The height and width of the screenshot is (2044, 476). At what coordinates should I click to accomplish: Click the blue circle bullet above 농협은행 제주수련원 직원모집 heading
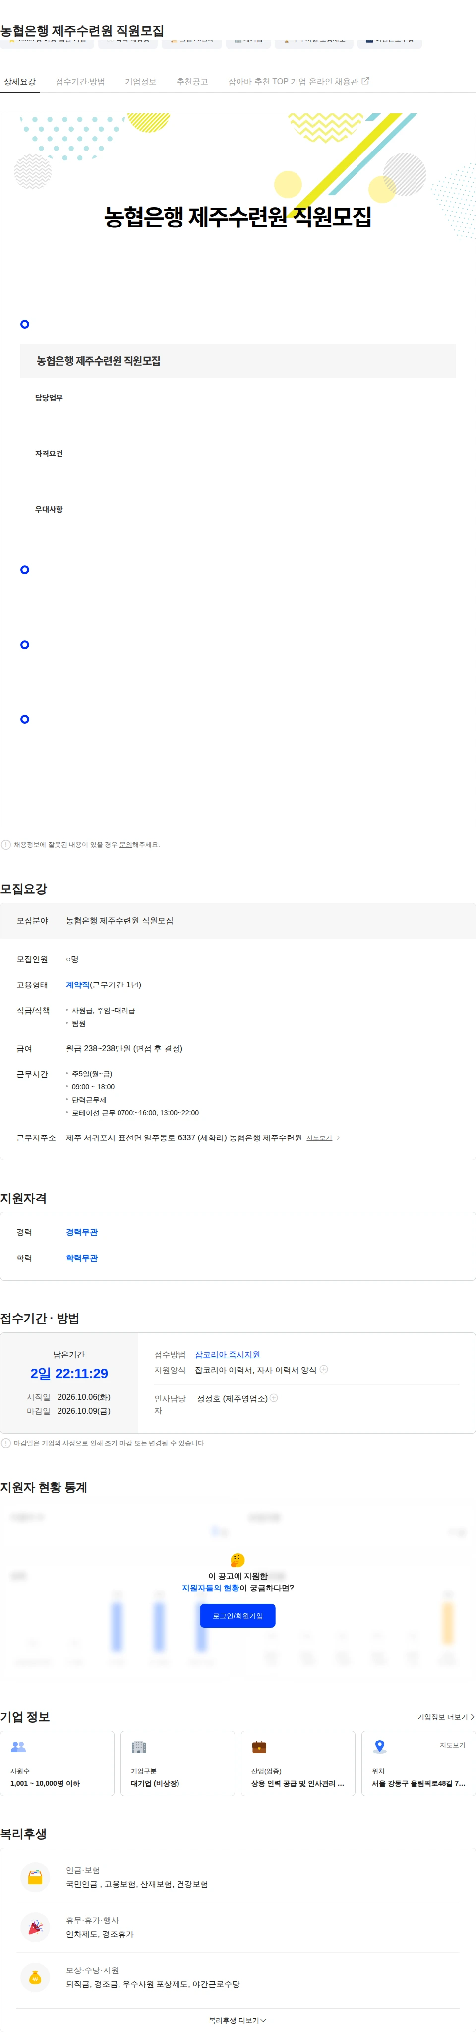click(25, 324)
